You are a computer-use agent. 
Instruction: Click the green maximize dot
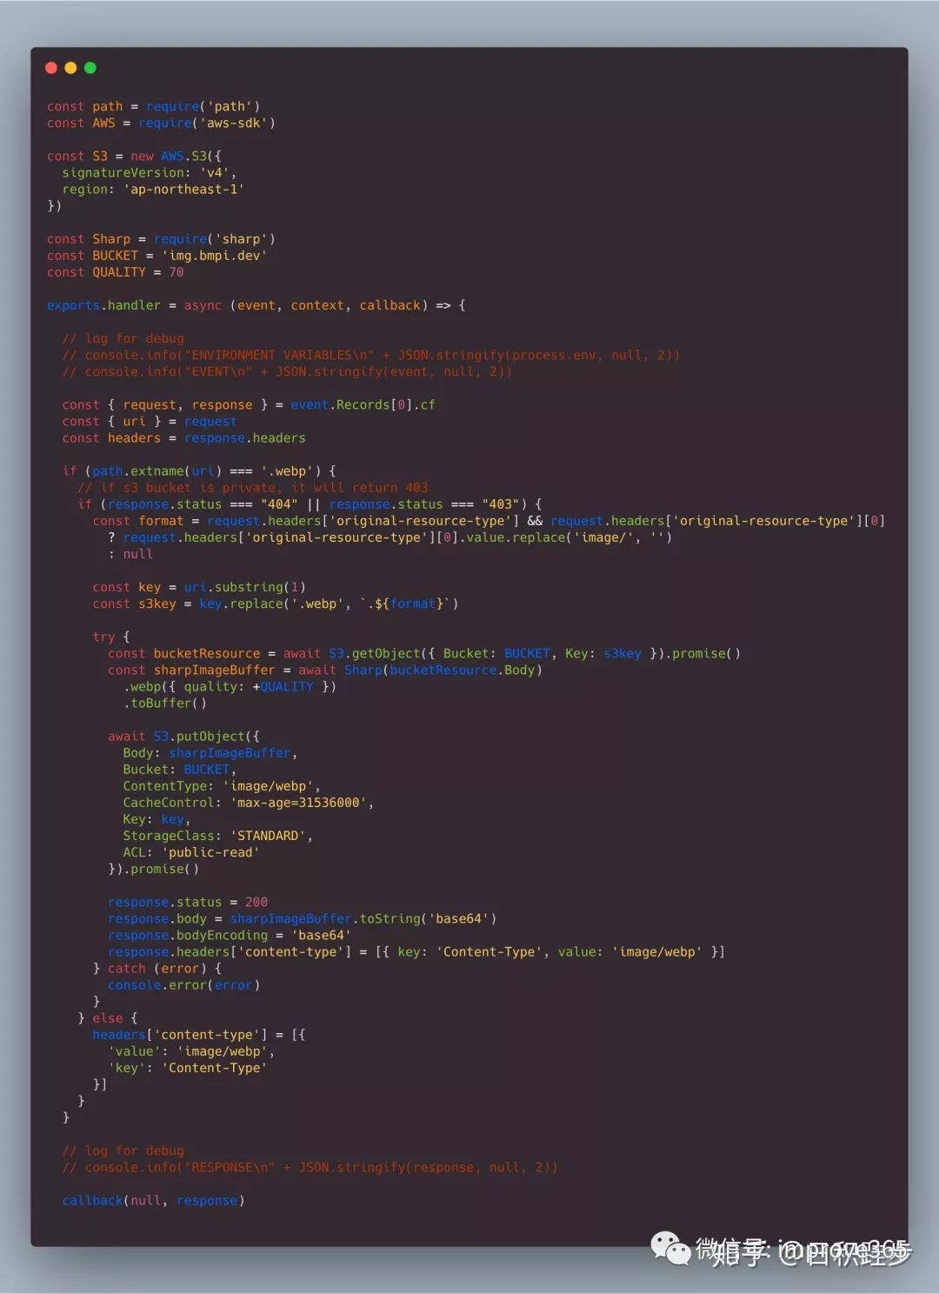pyautogui.click(x=90, y=68)
